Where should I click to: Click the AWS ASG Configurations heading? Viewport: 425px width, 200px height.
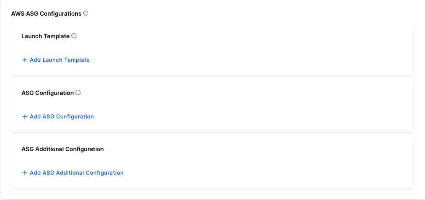coord(46,14)
